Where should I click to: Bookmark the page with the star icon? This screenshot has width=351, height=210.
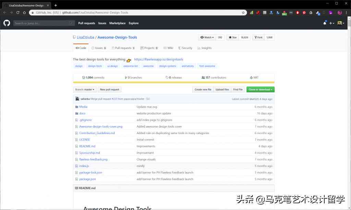coord(243,13)
